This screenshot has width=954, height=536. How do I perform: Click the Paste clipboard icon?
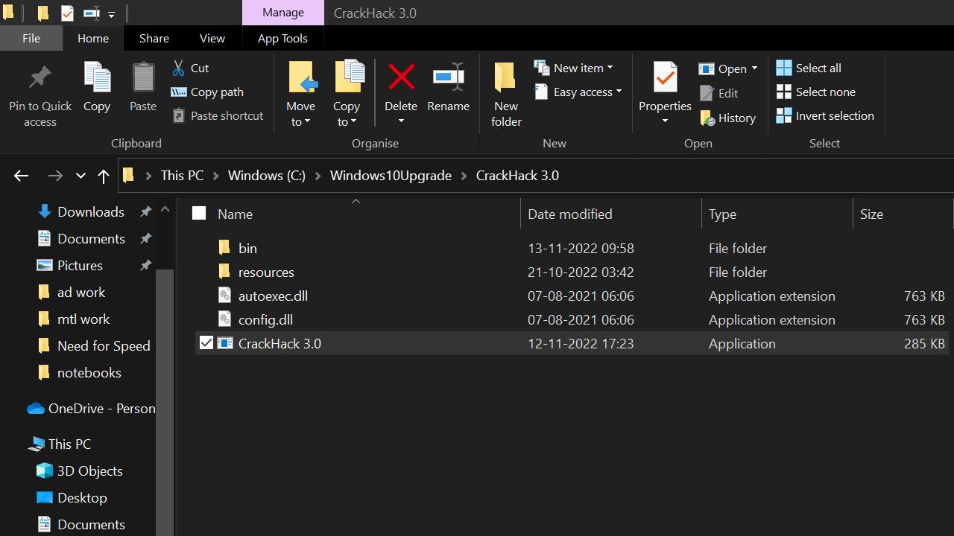click(143, 78)
